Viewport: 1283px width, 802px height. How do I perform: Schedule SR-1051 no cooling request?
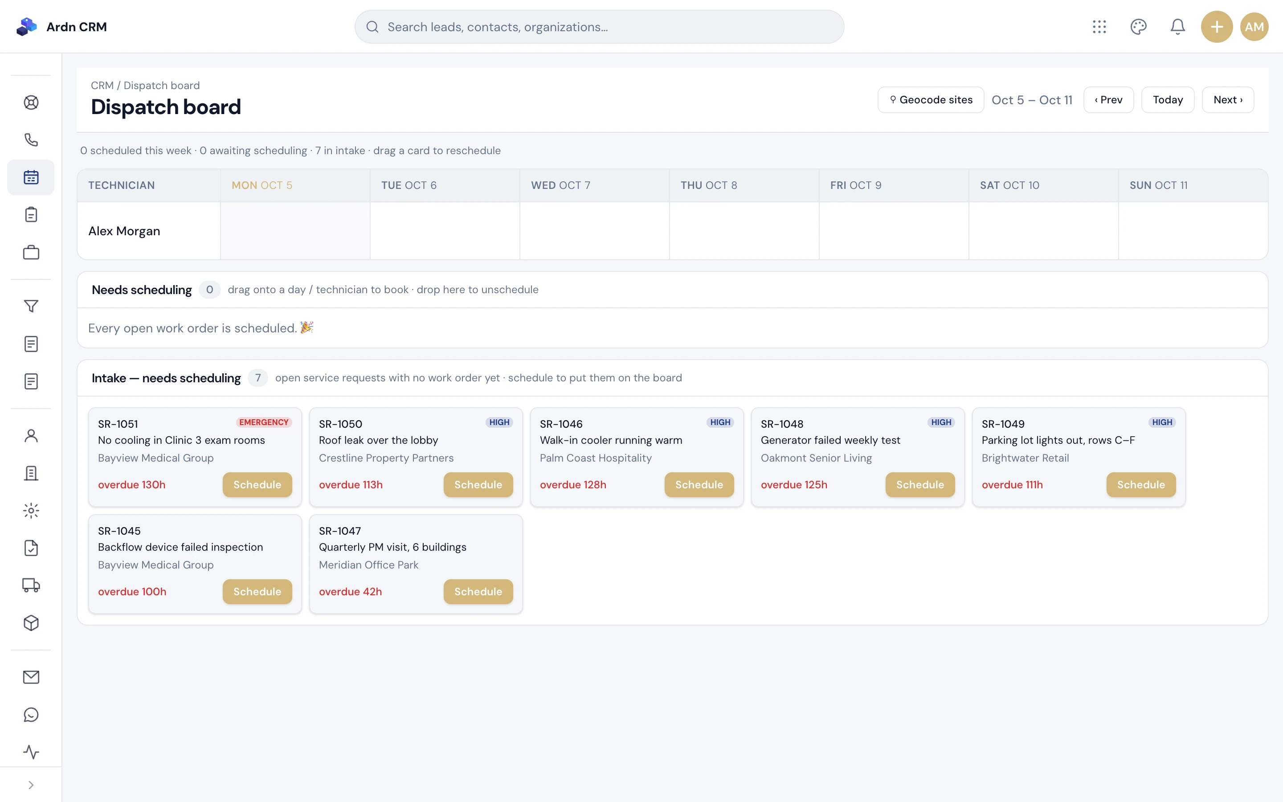257,484
